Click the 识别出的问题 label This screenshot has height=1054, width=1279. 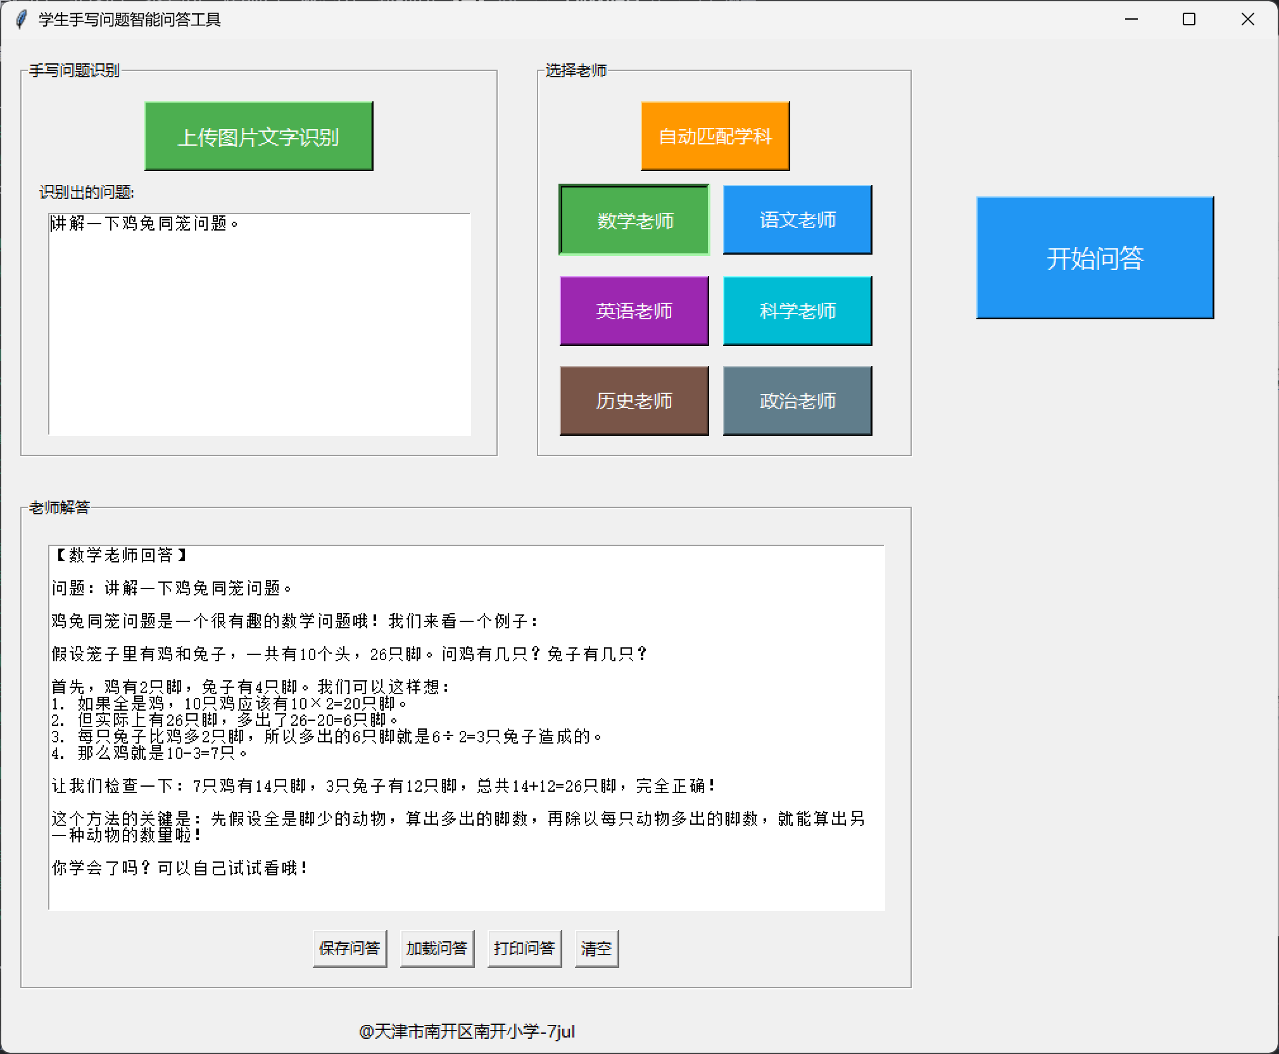(87, 192)
